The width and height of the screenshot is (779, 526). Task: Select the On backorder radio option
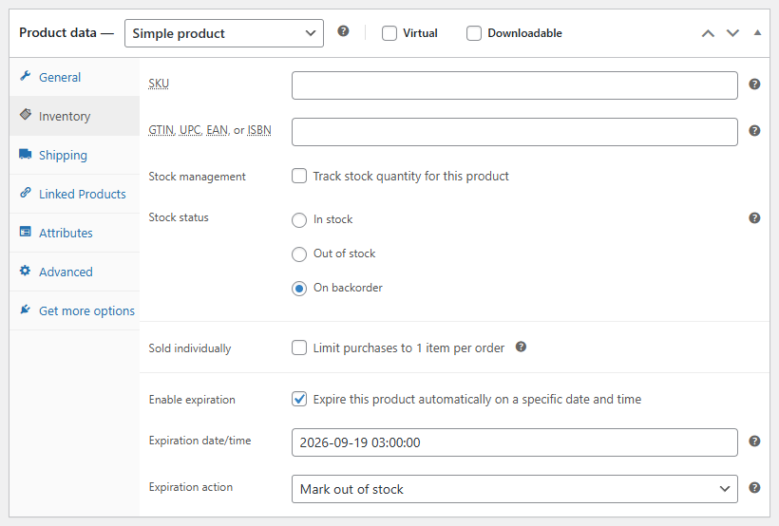299,288
